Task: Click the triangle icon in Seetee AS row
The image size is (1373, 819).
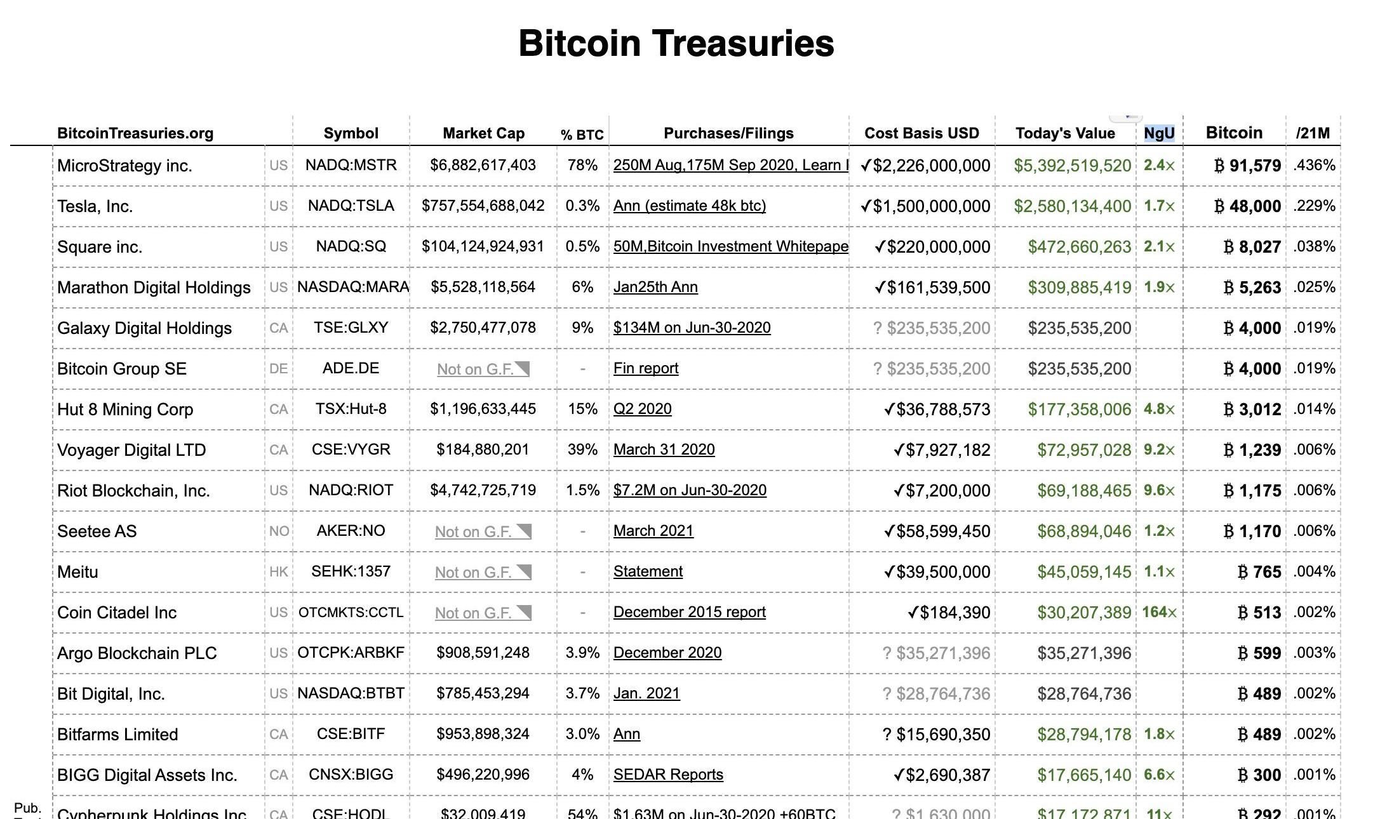Action: pos(524,531)
